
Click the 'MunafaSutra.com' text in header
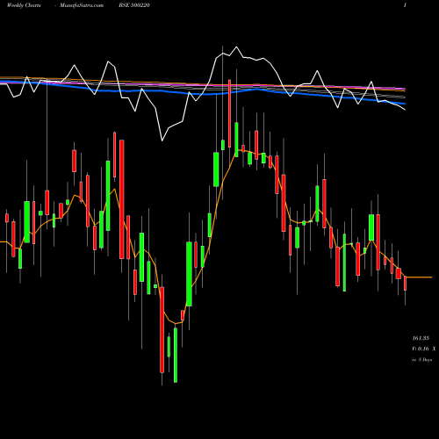[x=82, y=5]
